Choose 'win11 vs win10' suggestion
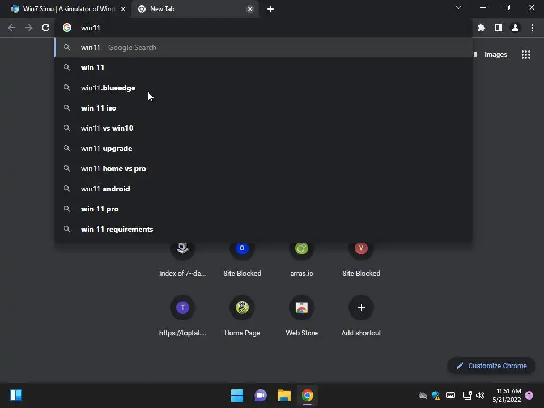 (263, 128)
